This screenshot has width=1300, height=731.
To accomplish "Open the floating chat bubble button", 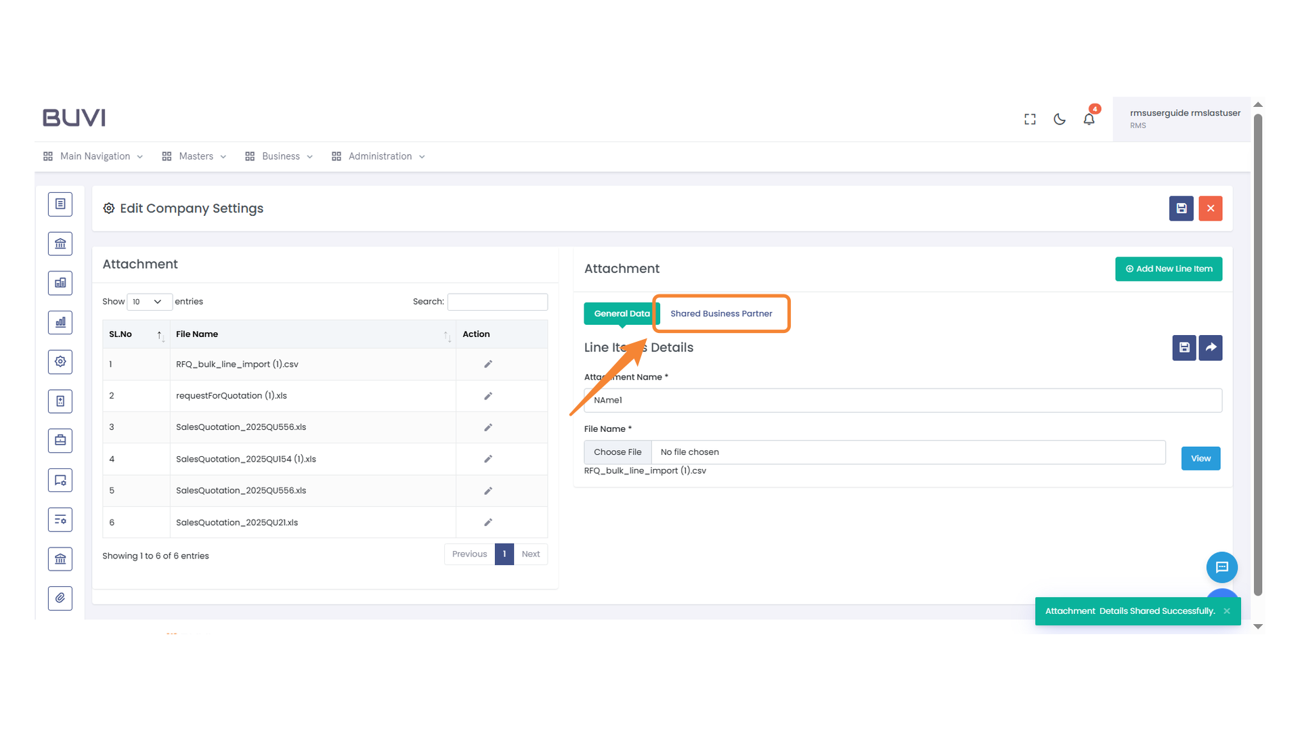I will click(1222, 567).
